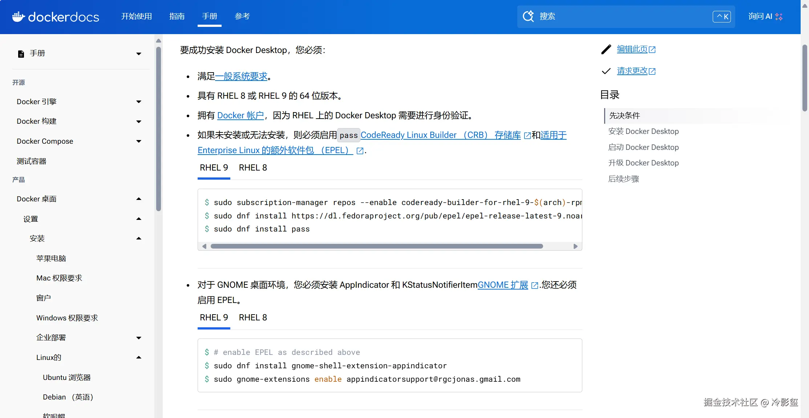Go to 安装 Docker Desktop in table of contents

[x=643, y=131]
